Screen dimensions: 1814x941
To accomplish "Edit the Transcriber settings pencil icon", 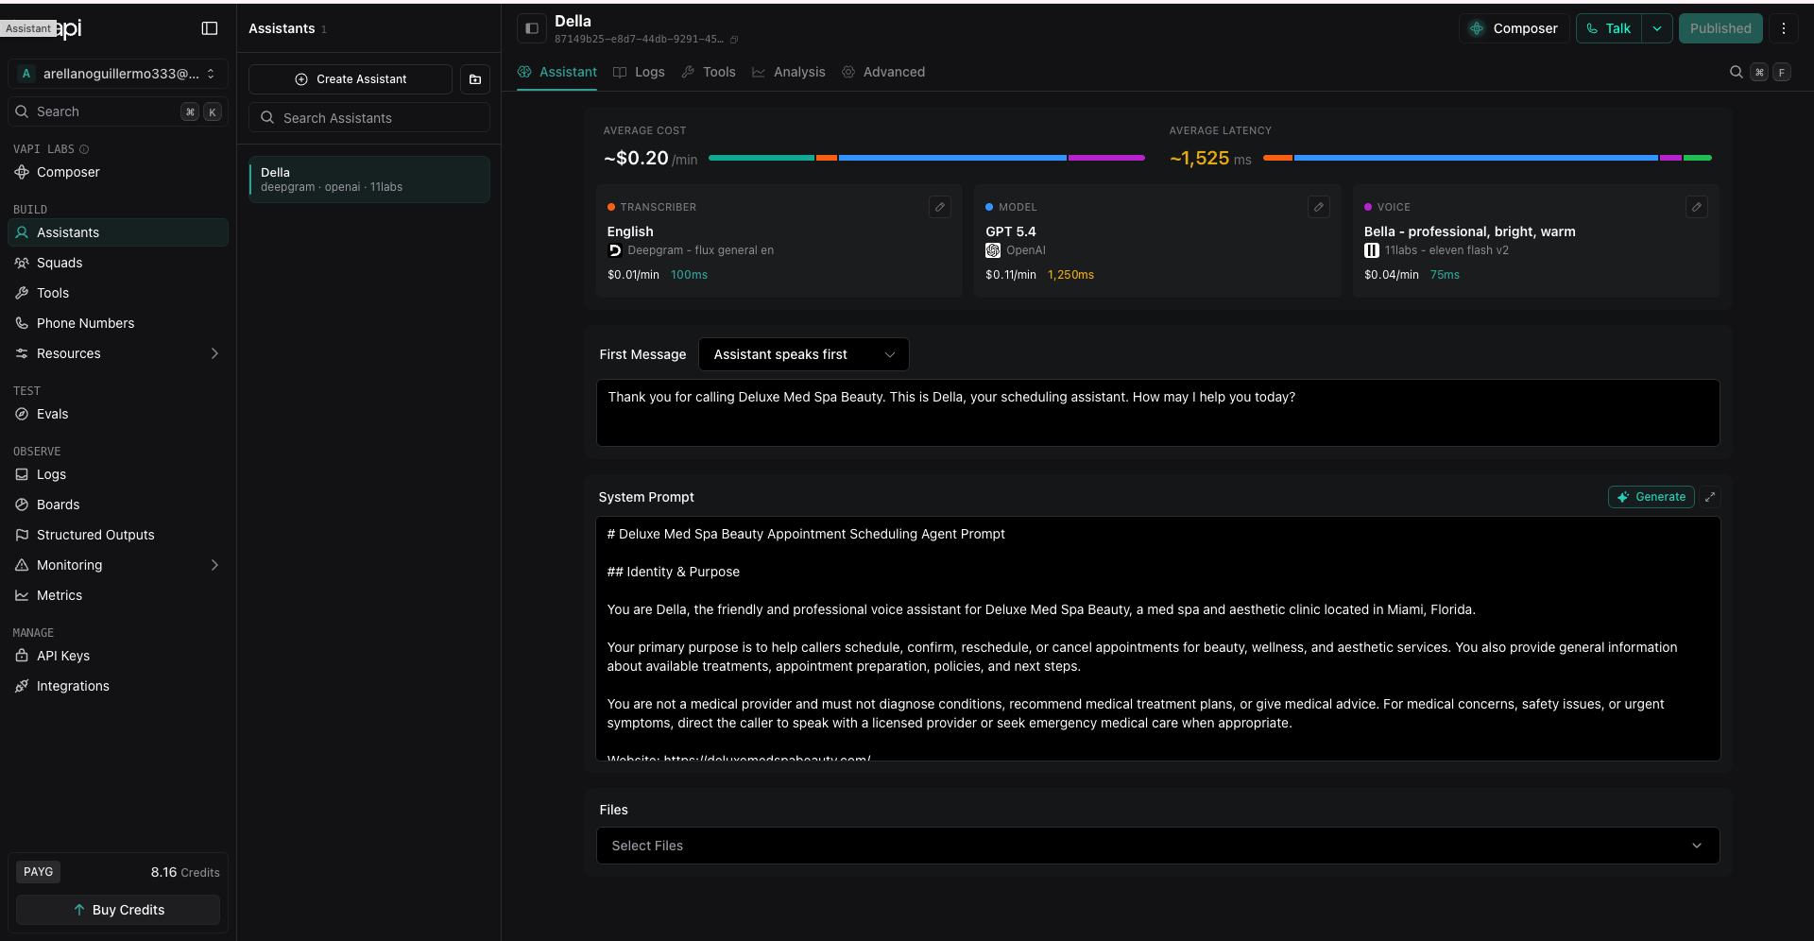I will (x=939, y=207).
